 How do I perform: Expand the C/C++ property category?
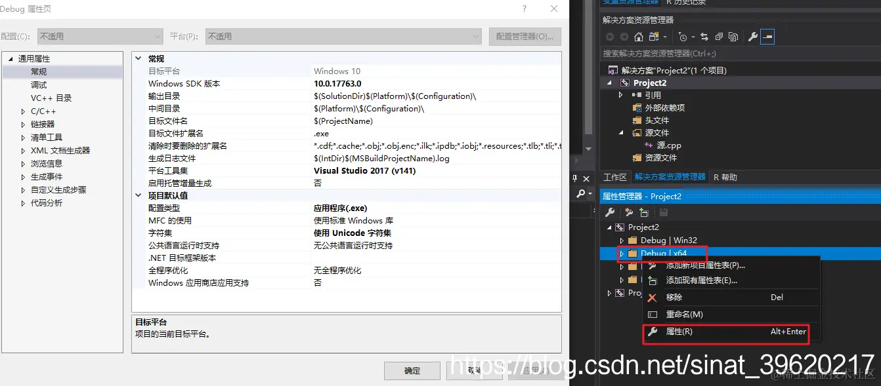tap(24, 111)
